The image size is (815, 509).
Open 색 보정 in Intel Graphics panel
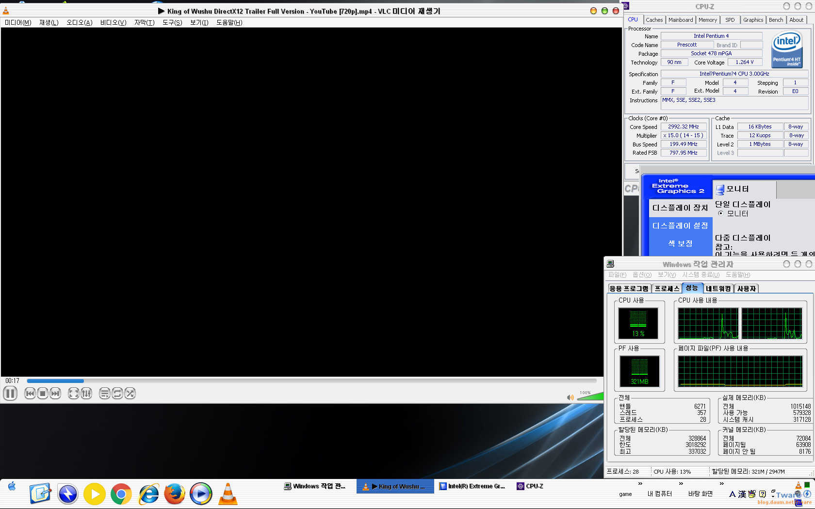[680, 243]
